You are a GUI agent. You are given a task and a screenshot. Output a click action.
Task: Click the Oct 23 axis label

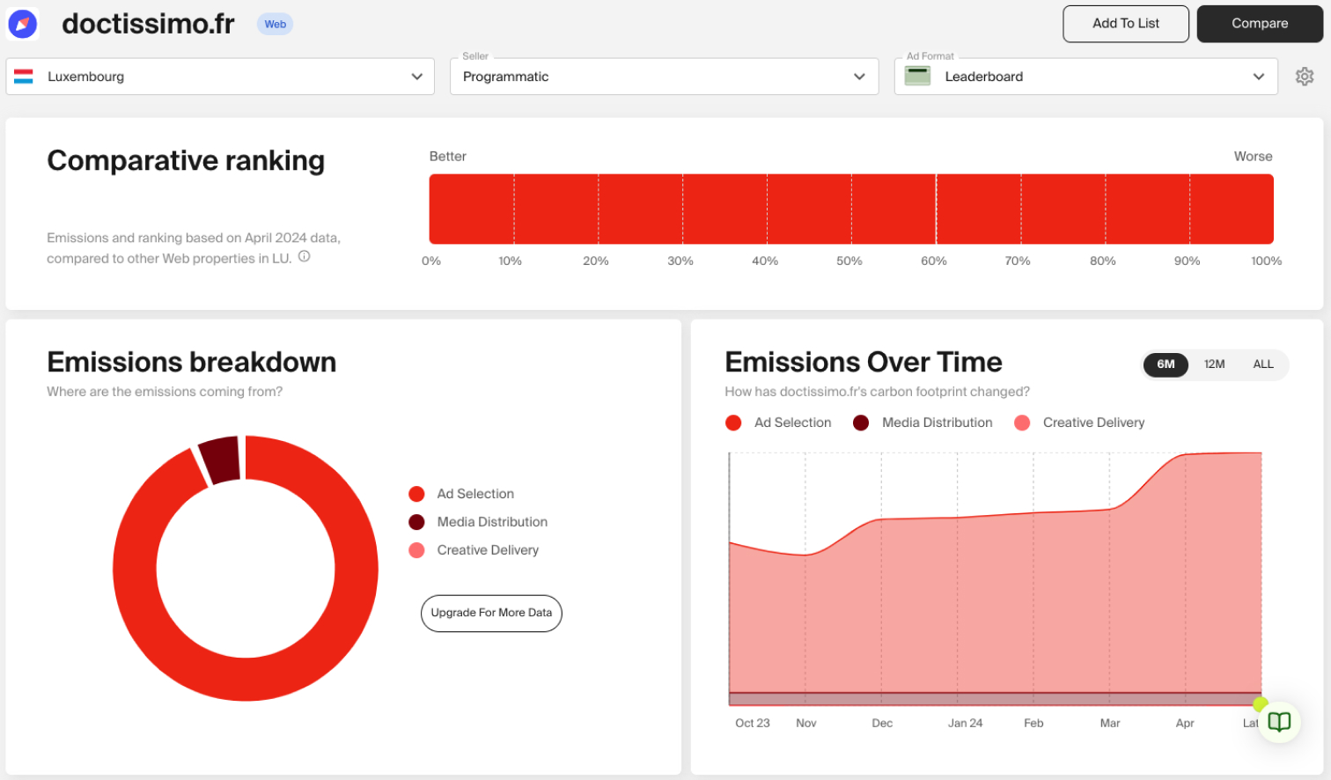click(753, 723)
